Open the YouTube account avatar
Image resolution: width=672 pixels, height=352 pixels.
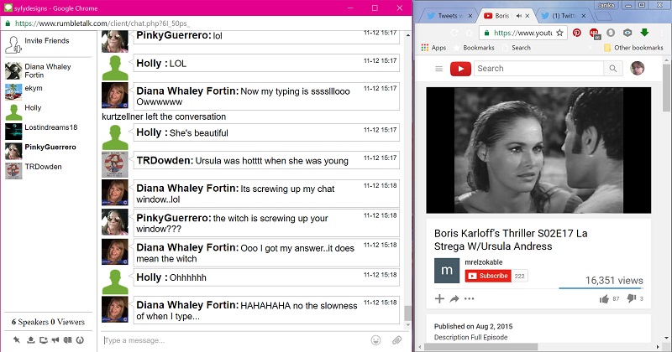point(638,68)
